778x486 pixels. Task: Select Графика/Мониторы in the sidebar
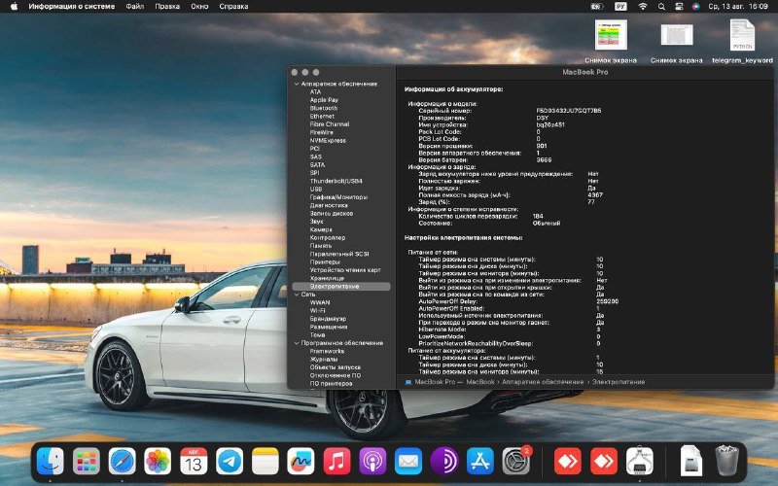tap(338, 197)
